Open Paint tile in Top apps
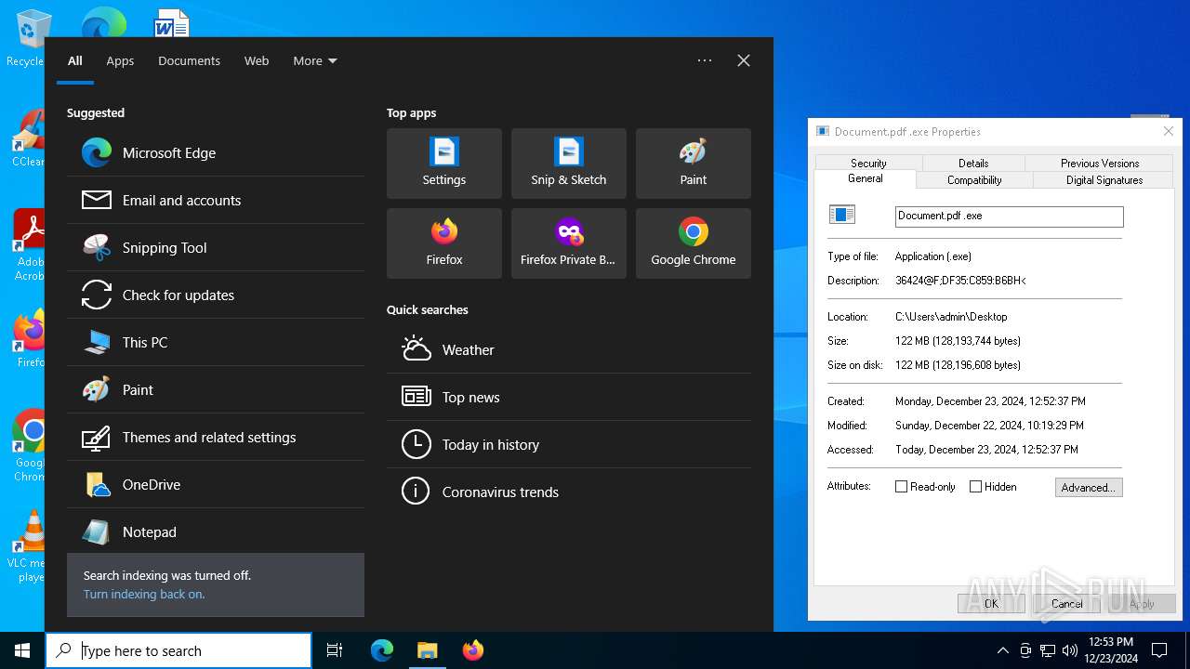This screenshot has height=669, width=1190. tap(694, 164)
